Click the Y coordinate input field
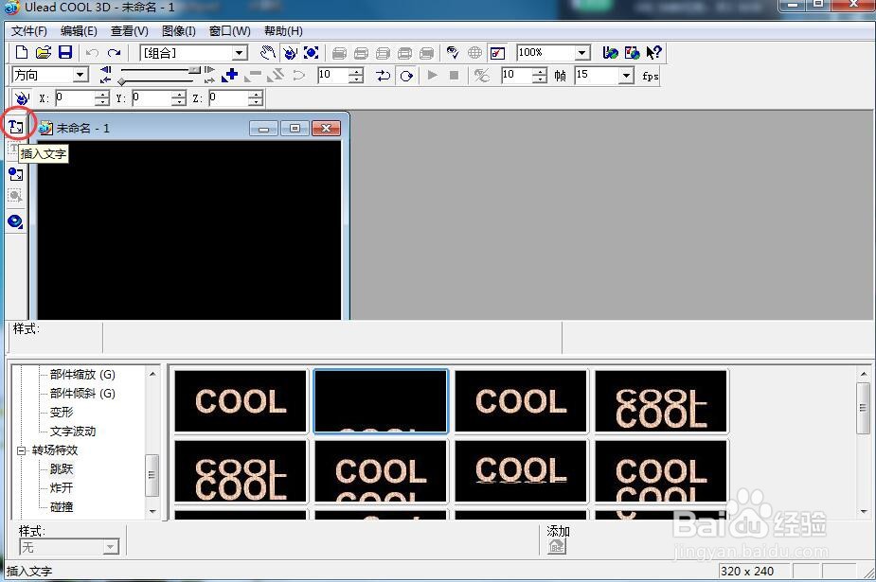The width and height of the screenshot is (876, 582). 152,98
